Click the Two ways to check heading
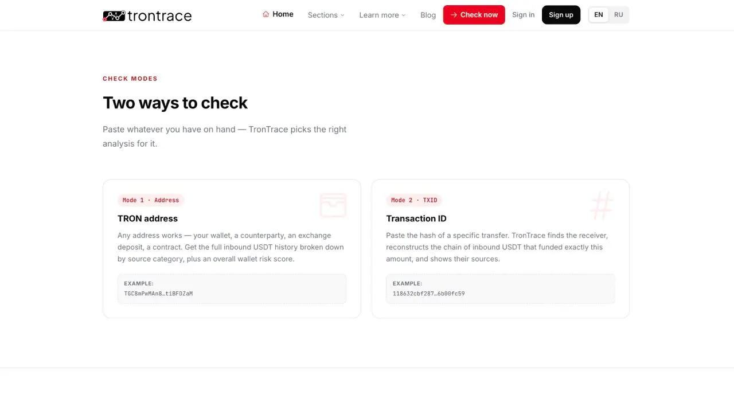The width and height of the screenshot is (734, 414). pyautogui.click(x=175, y=103)
